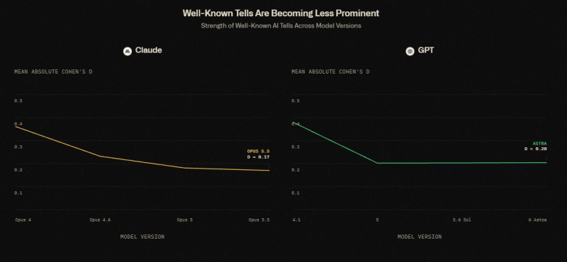Click the Claude chart's Model Version axis title

point(142,237)
